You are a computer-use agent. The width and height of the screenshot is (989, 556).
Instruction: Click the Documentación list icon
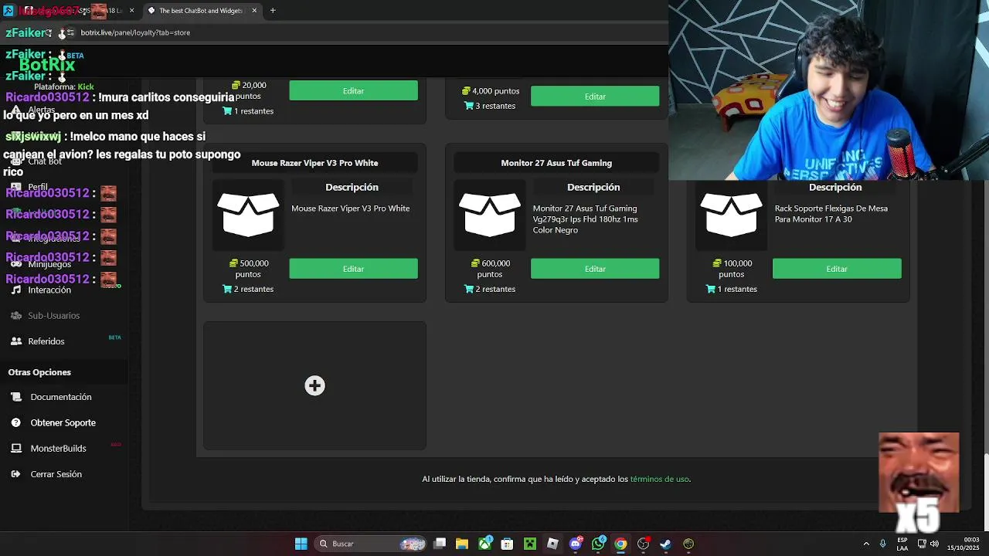pos(16,397)
